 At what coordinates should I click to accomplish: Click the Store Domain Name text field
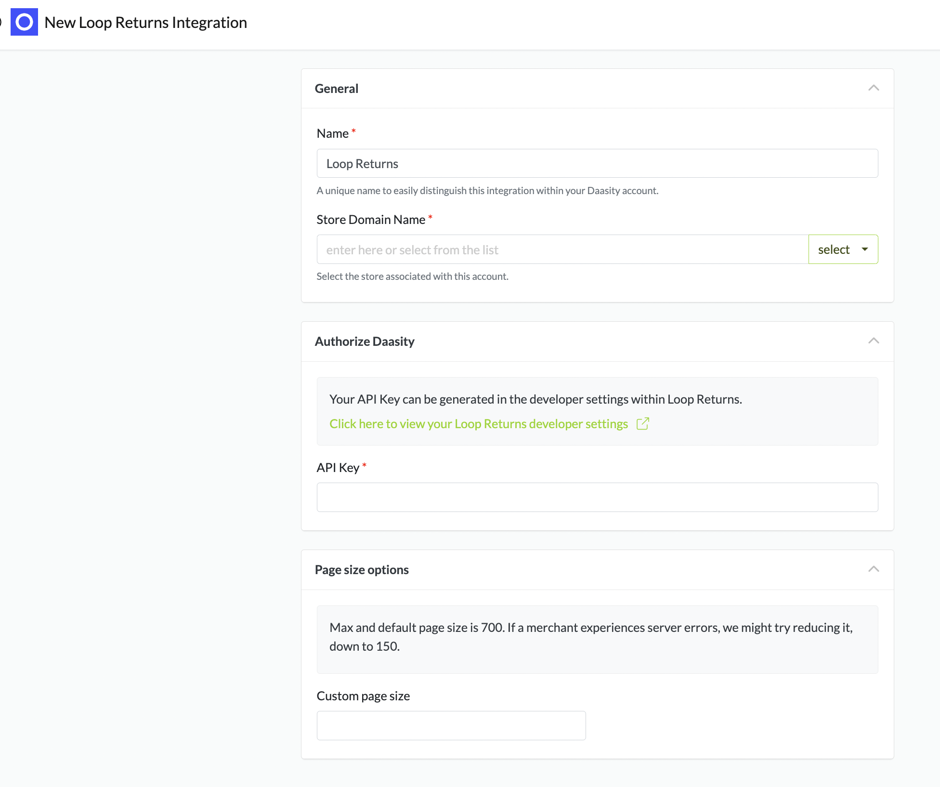pos(562,249)
